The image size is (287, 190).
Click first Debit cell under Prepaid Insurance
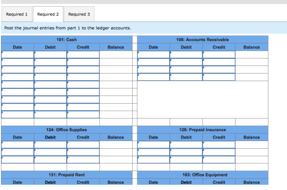point(186,145)
